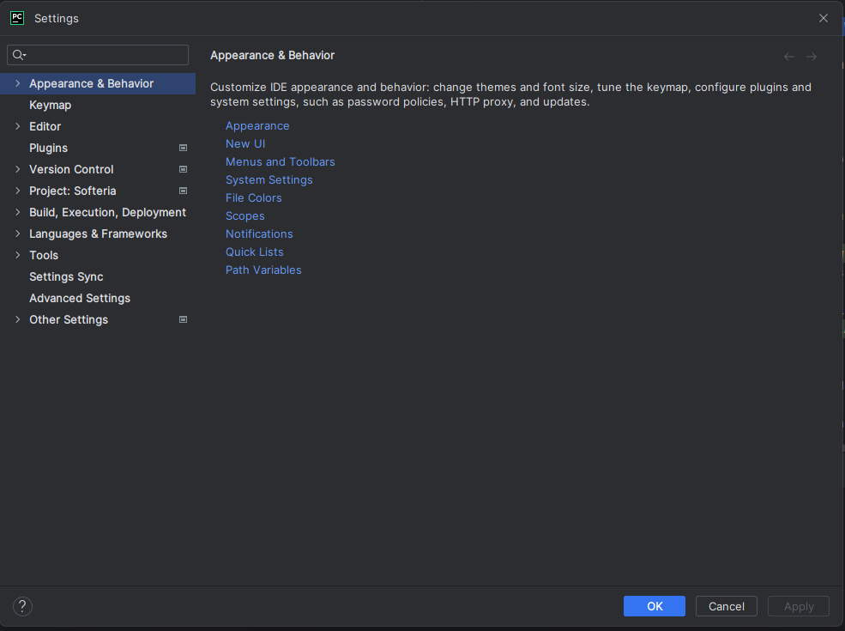Click the PyCharm logo icon

[x=17, y=17]
